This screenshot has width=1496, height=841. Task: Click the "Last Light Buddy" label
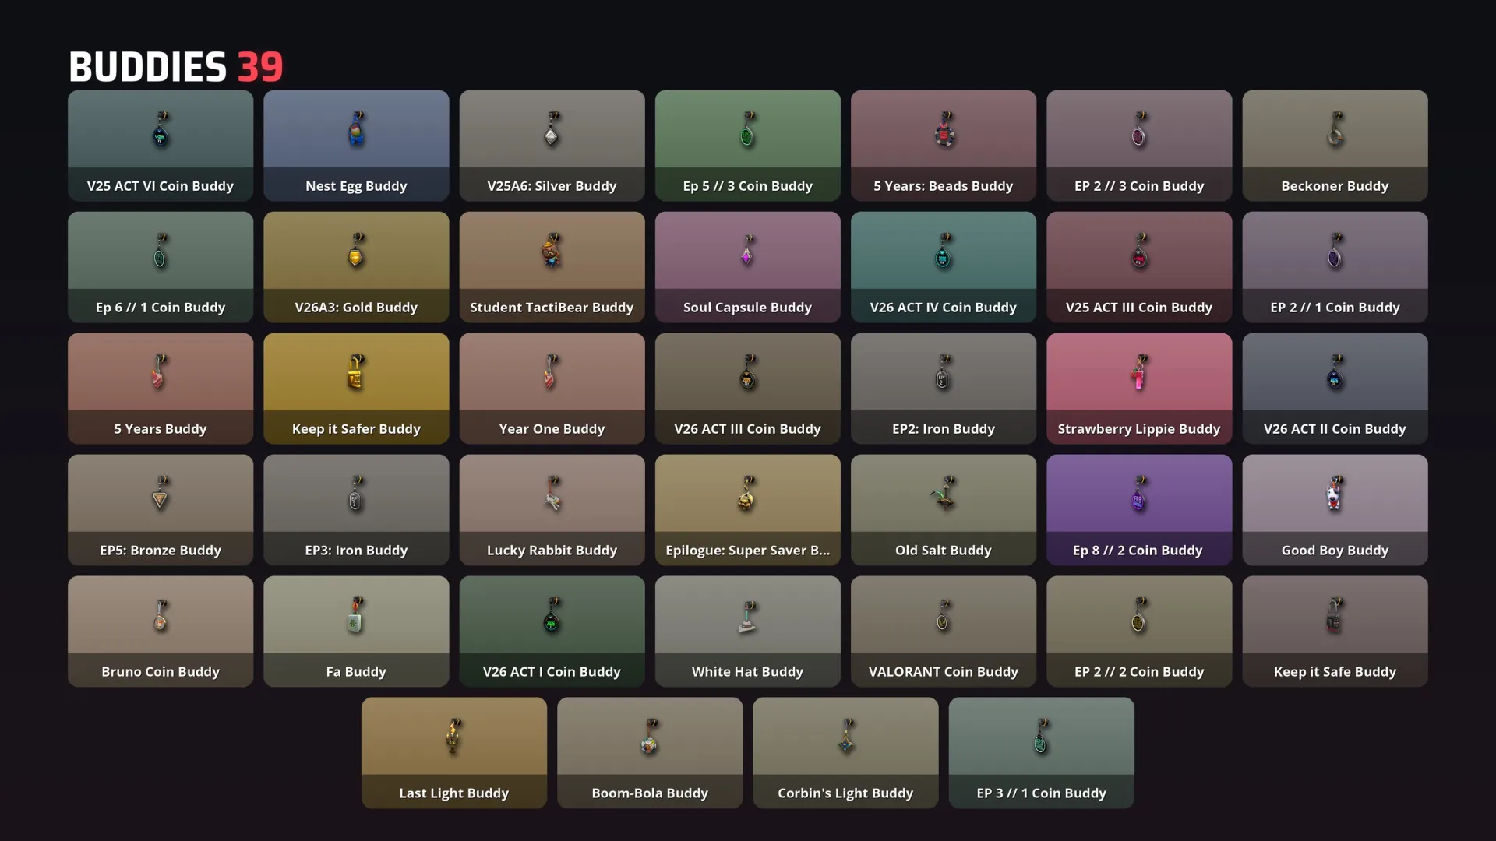click(x=454, y=793)
